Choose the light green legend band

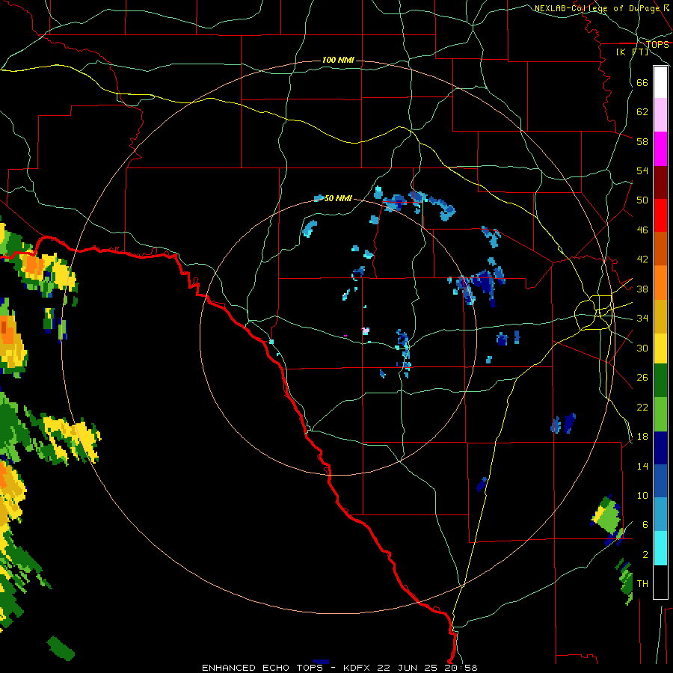coord(660,414)
